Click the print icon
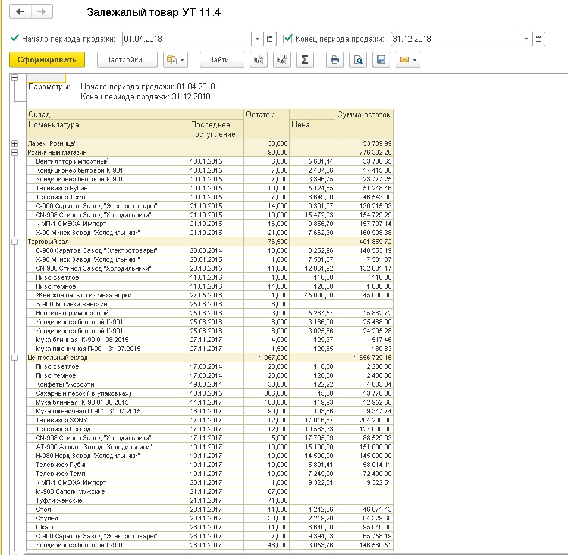Viewport: 568px width, 555px height. pyautogui.click(x=335, y=59)
